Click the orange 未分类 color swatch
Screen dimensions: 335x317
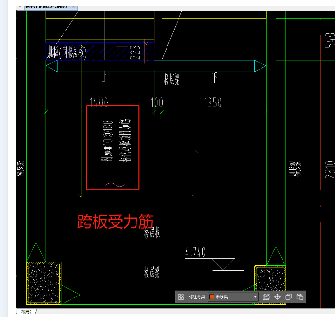[212, 296]
